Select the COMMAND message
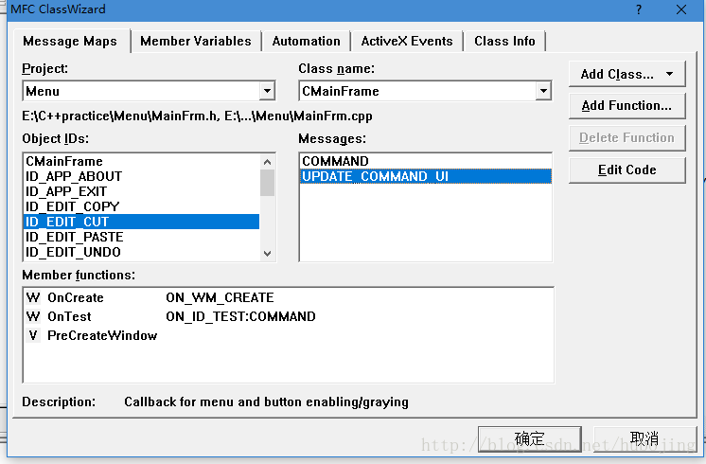Screen dimensions: 706x464 [426, 161]
